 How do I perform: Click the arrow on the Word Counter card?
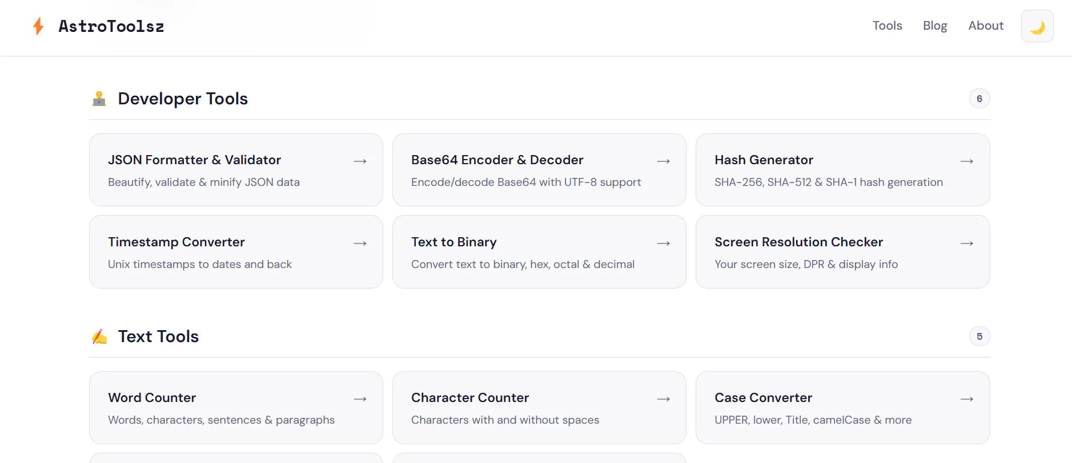(360, 399)
